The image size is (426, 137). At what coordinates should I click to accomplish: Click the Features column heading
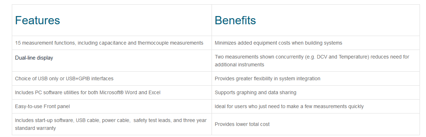pyautogui.click(x=38, y=20)
